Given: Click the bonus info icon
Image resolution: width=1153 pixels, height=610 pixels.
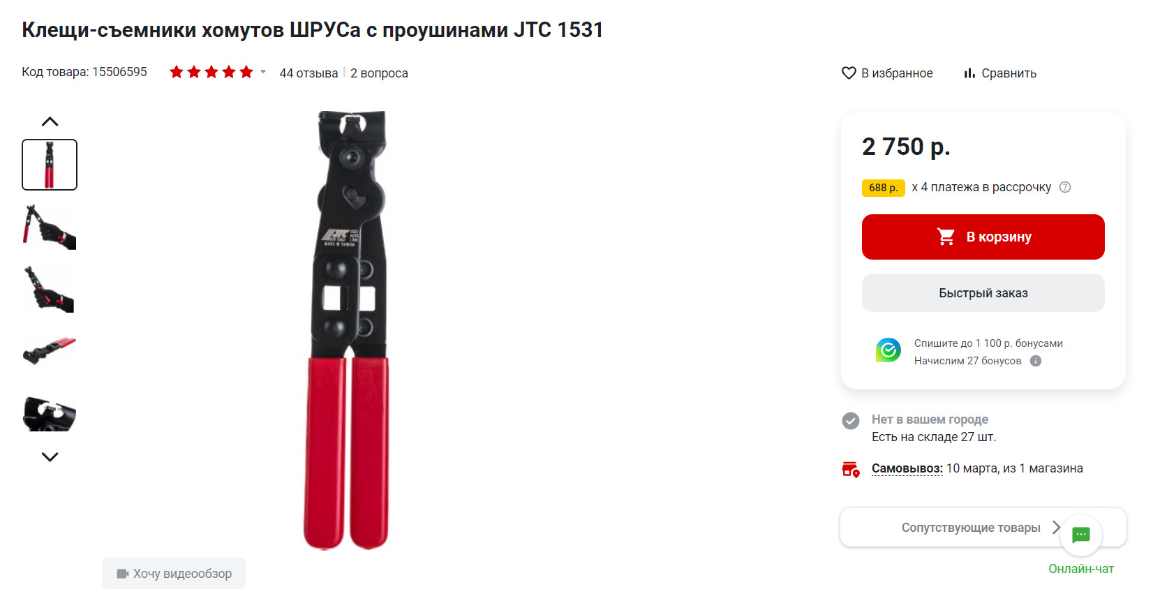Looking at the screenshot, I should (x=1036, y=361).
